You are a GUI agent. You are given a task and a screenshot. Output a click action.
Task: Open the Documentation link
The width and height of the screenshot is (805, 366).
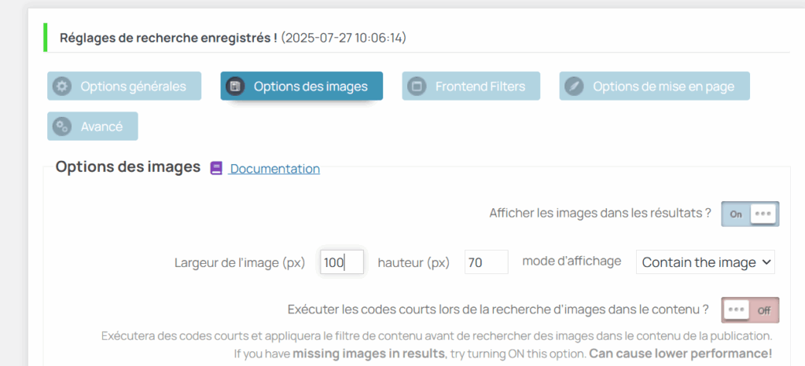point(274,168)
